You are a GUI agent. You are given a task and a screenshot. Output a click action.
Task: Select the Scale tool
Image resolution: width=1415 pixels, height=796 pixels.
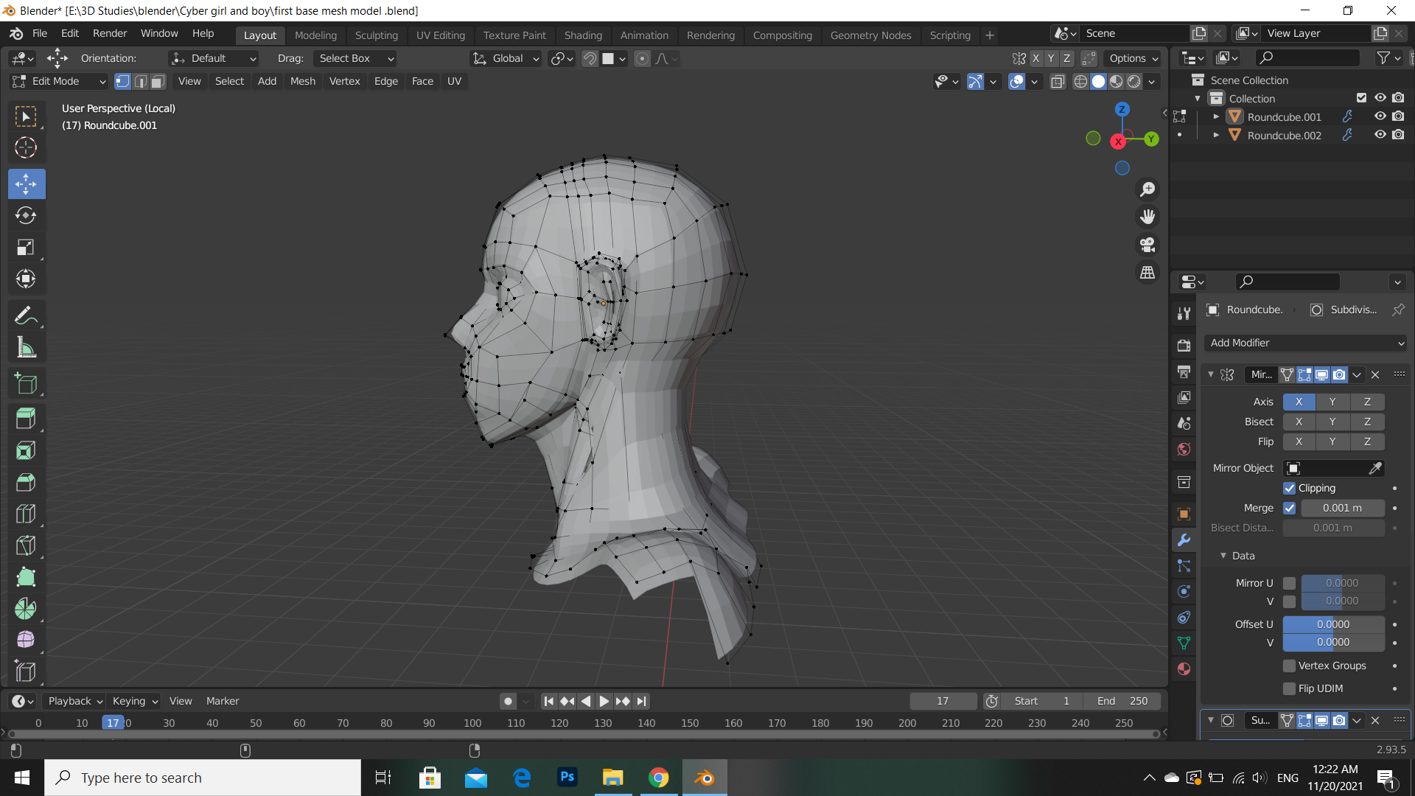[x=26, y=247]
